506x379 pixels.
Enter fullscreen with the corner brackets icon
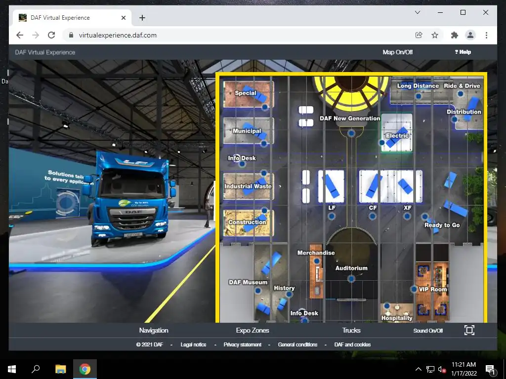tap(469, 330)
